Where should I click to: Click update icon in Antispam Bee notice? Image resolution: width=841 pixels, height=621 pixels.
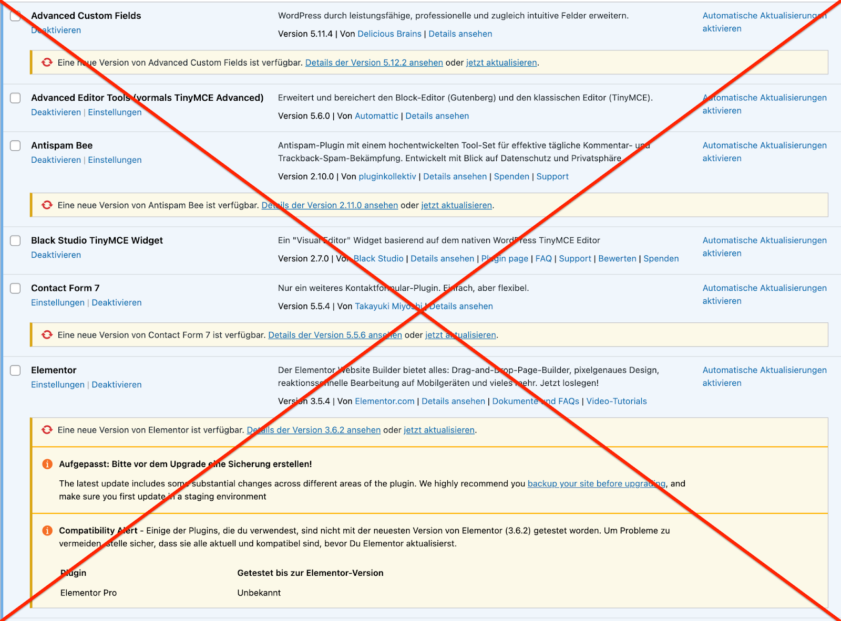tap(47, 205)
